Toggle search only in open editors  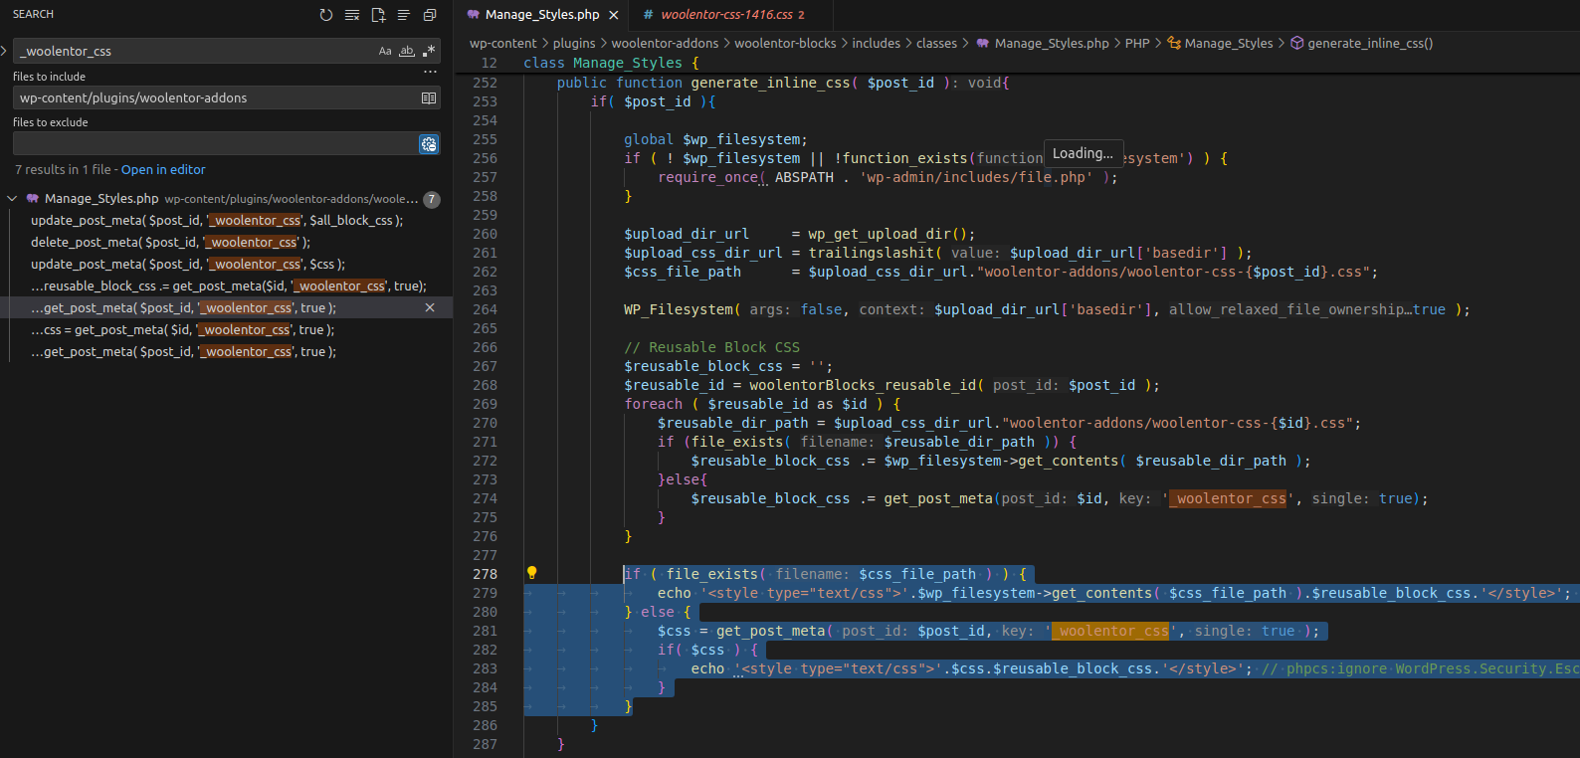pyautogui.click(x=429, y=97)
